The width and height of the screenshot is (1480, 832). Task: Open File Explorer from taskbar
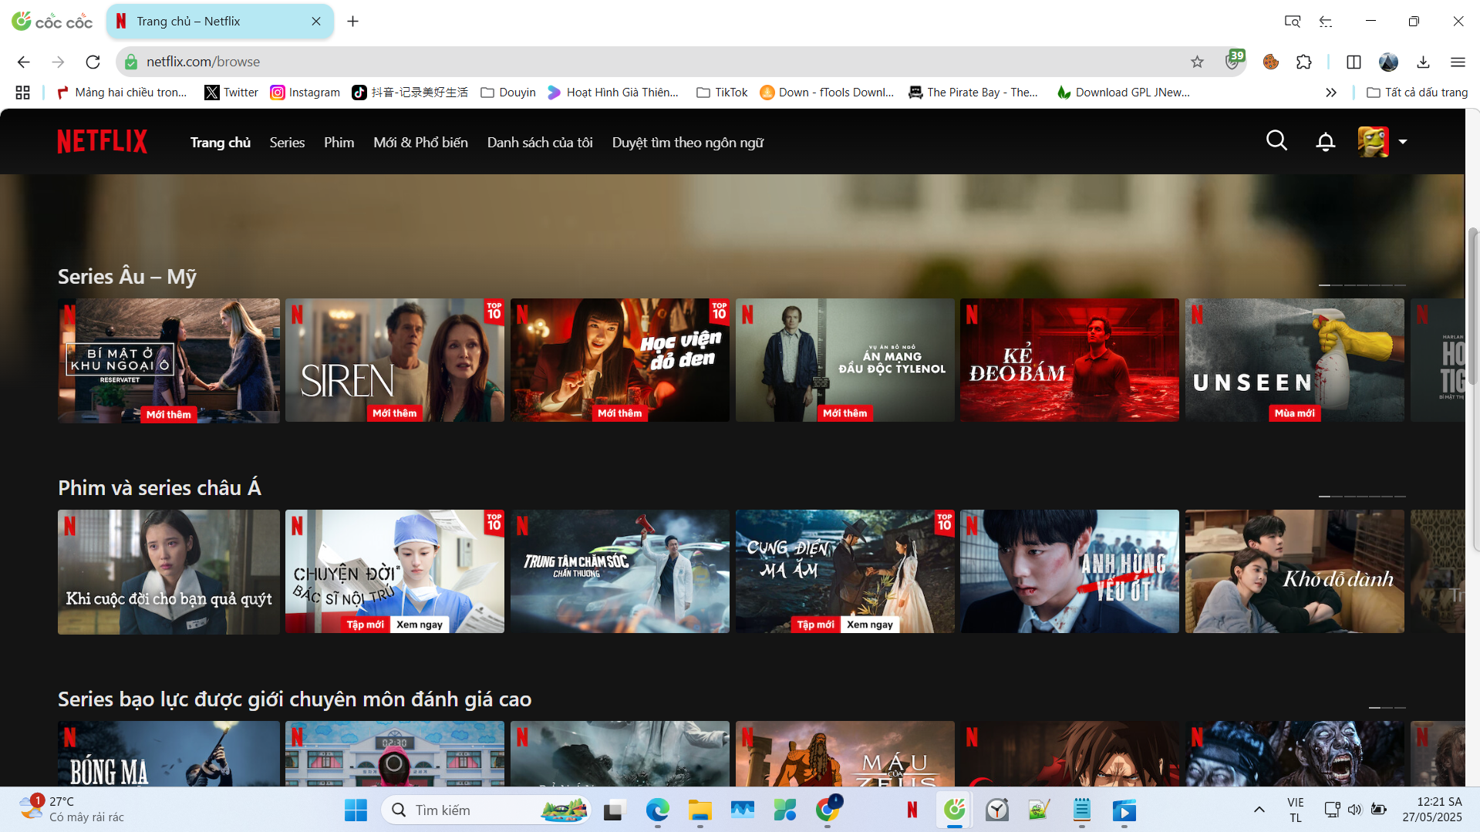point(700,810)
